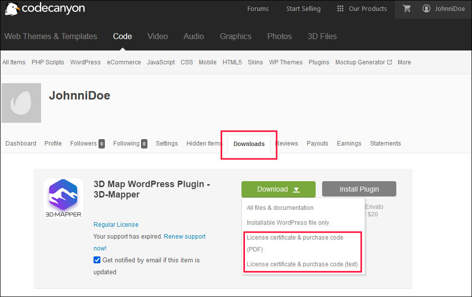This screenshot has height=297, width=472.
Task: Browse the WP Themes subcategory
Action: coord(285,62)
